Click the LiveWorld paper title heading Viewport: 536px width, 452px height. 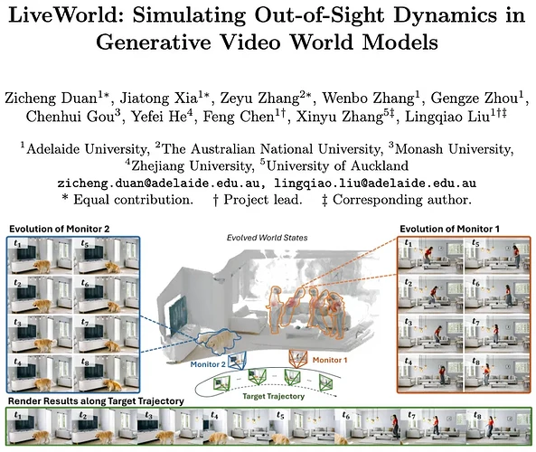(x=267, y=29)
